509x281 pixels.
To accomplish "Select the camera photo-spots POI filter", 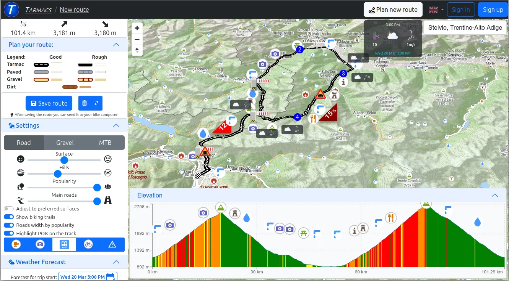I will click(x=40, y=244).
